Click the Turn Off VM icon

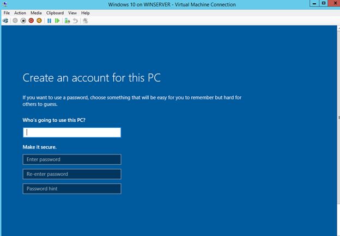pos(23,21)
